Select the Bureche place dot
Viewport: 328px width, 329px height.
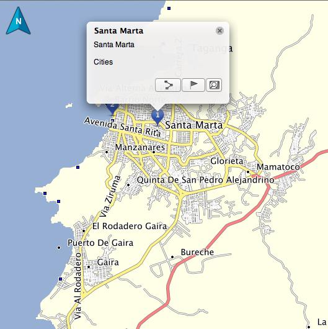click(172, 257)
